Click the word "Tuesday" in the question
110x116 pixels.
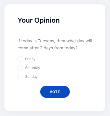click(x=46, y=41)
